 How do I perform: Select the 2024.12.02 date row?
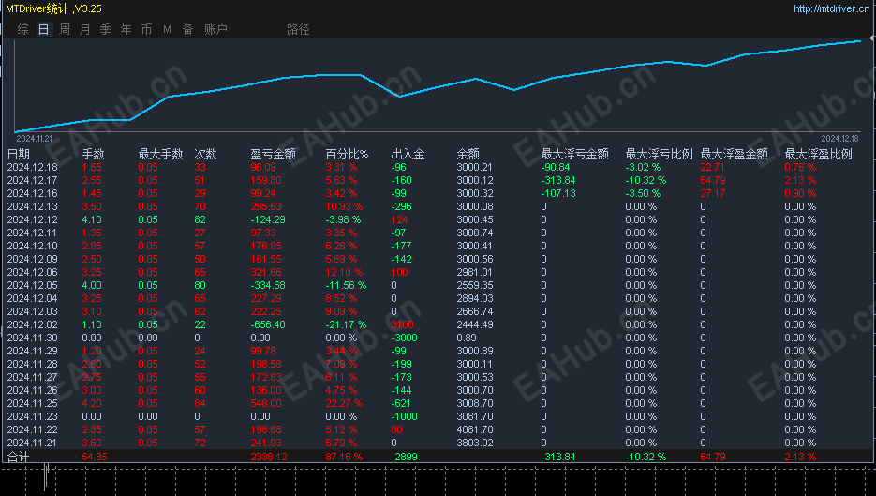click(x=33, y=324)
